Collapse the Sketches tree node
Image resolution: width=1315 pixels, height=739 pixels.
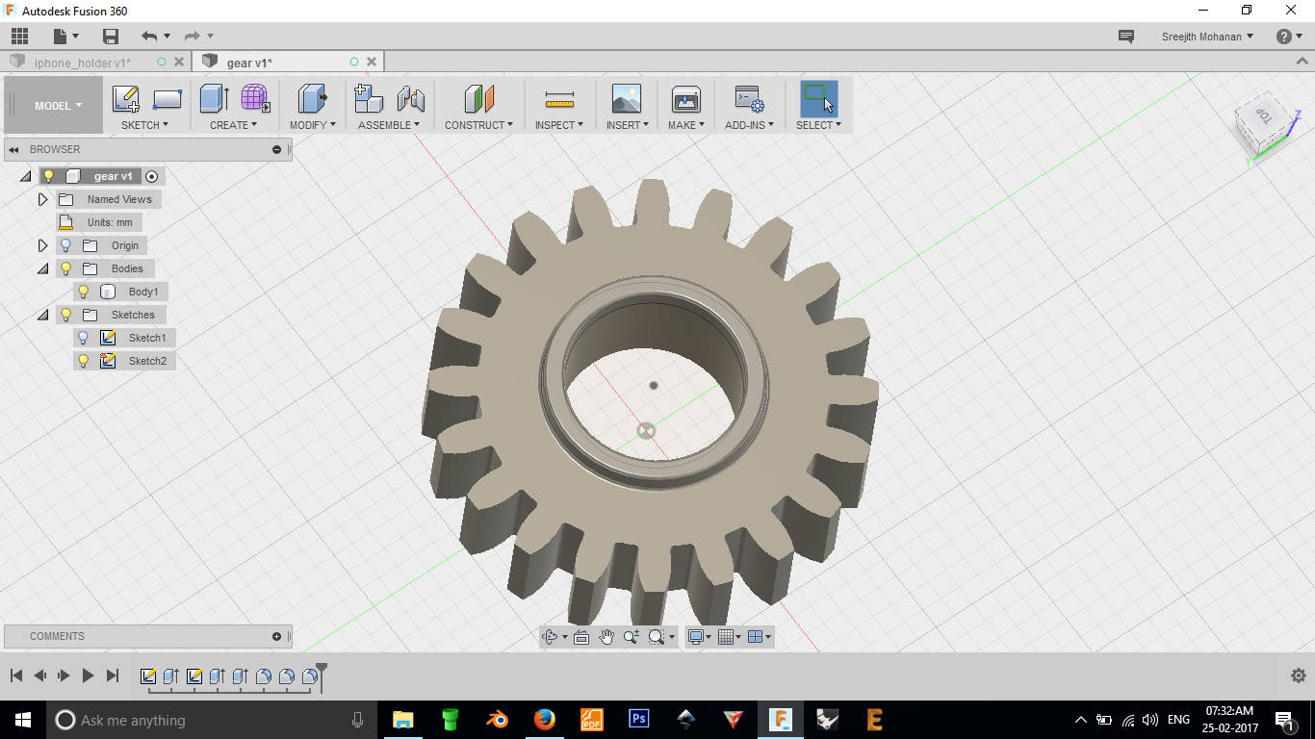point(42,316)
